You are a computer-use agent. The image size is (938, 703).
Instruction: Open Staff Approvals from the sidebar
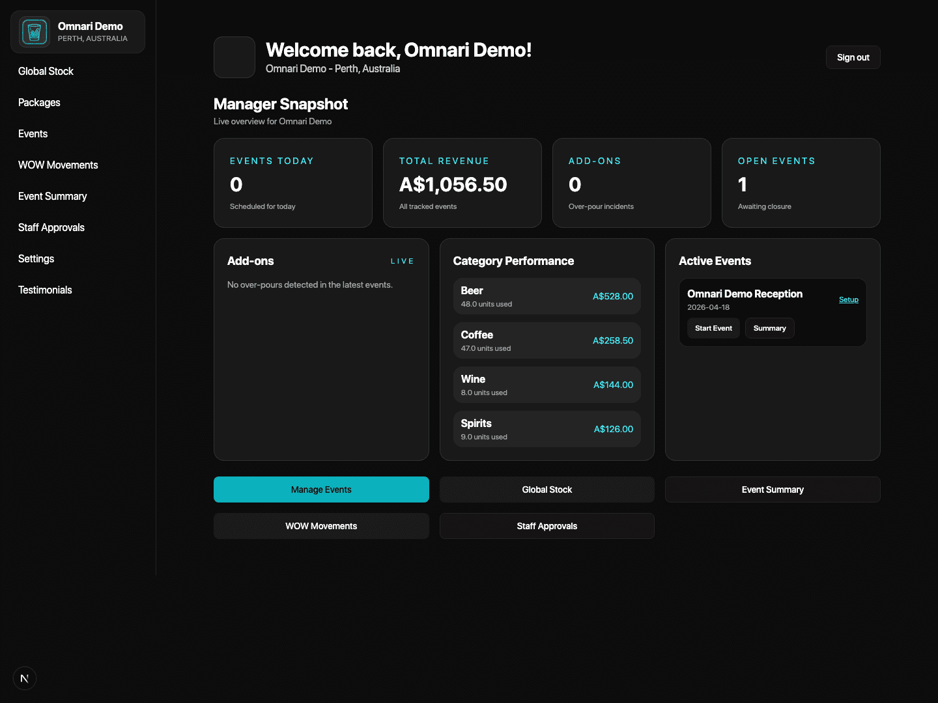click(x=51, y=228)
